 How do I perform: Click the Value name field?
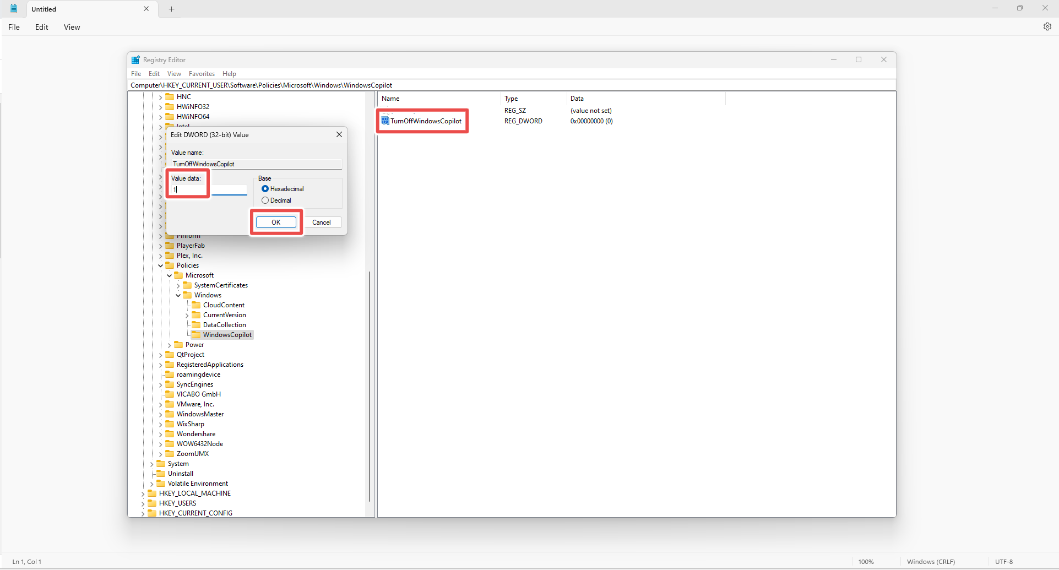[x=256, y=164]
